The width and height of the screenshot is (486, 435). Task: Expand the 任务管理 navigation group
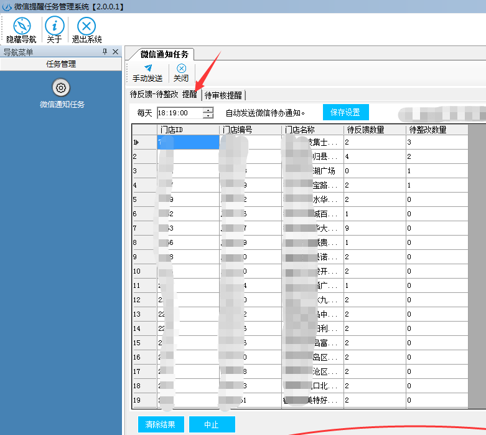pos(61,64)
